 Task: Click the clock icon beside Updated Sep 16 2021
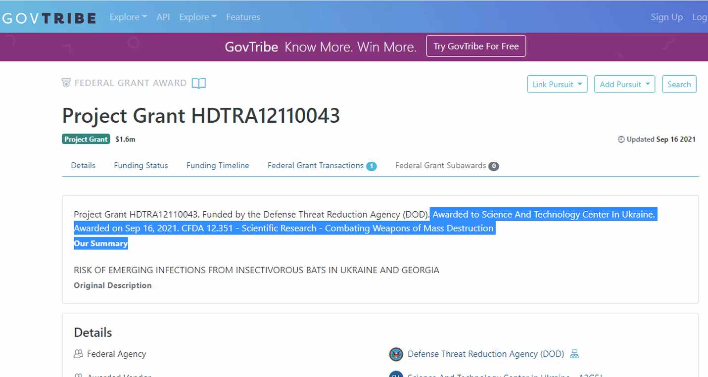click(x=621, y=140)
